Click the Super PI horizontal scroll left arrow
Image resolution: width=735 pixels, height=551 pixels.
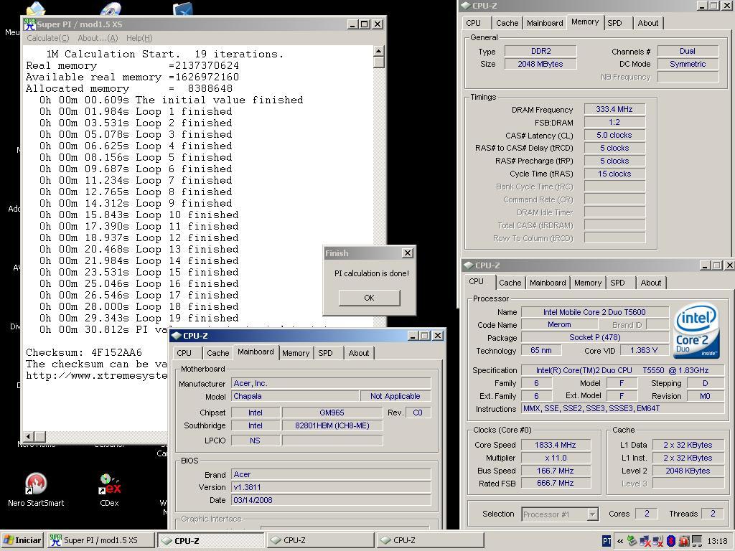28,437
